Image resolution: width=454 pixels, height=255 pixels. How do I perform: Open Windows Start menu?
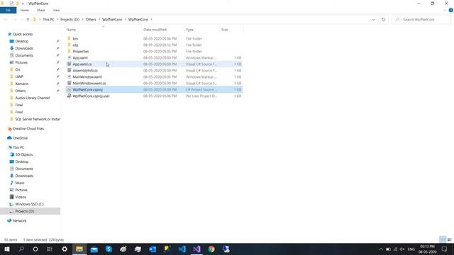pyautogui.click(x=7, y=249)
